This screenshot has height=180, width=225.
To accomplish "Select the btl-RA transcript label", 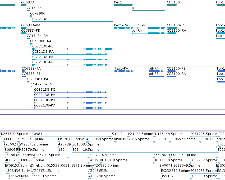I will click(137, 31).
